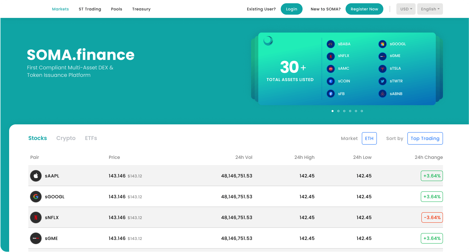Click the sGOOGL icon in the assets card
Viewport: 469px width, 252px height.
point(382,44)
